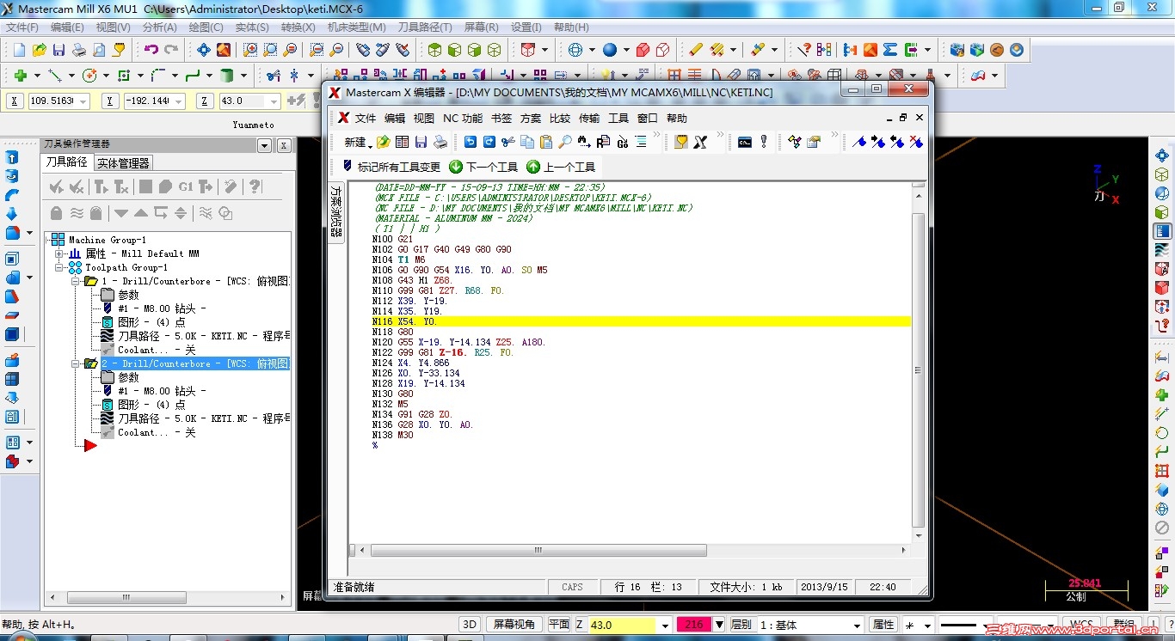Viewport: 1175px width, 641px height.
Task: Cut selection with scissors icon in editor
Action: pyautogui.click(x=508, y=142)
